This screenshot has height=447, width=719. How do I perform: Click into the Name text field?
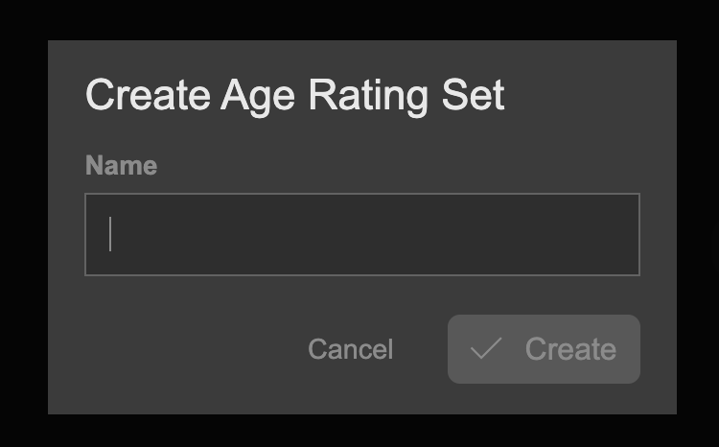pos(361,235)
